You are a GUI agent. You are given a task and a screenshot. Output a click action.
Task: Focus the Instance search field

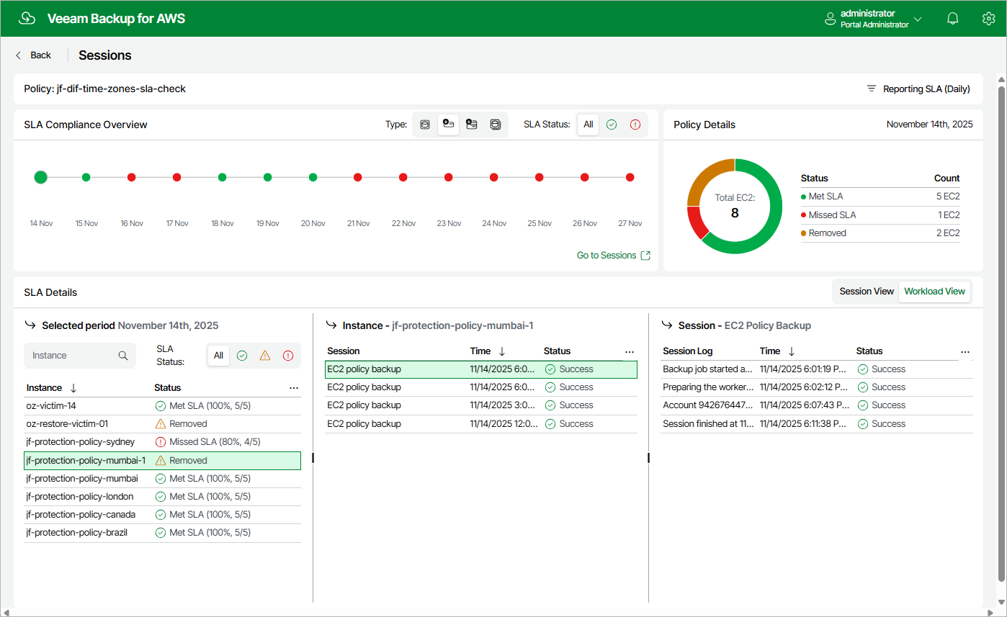pyautogui.click(x=80, y=356)
